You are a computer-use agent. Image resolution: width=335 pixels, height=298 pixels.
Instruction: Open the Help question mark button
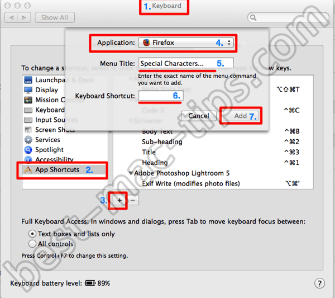pos(319,283)
